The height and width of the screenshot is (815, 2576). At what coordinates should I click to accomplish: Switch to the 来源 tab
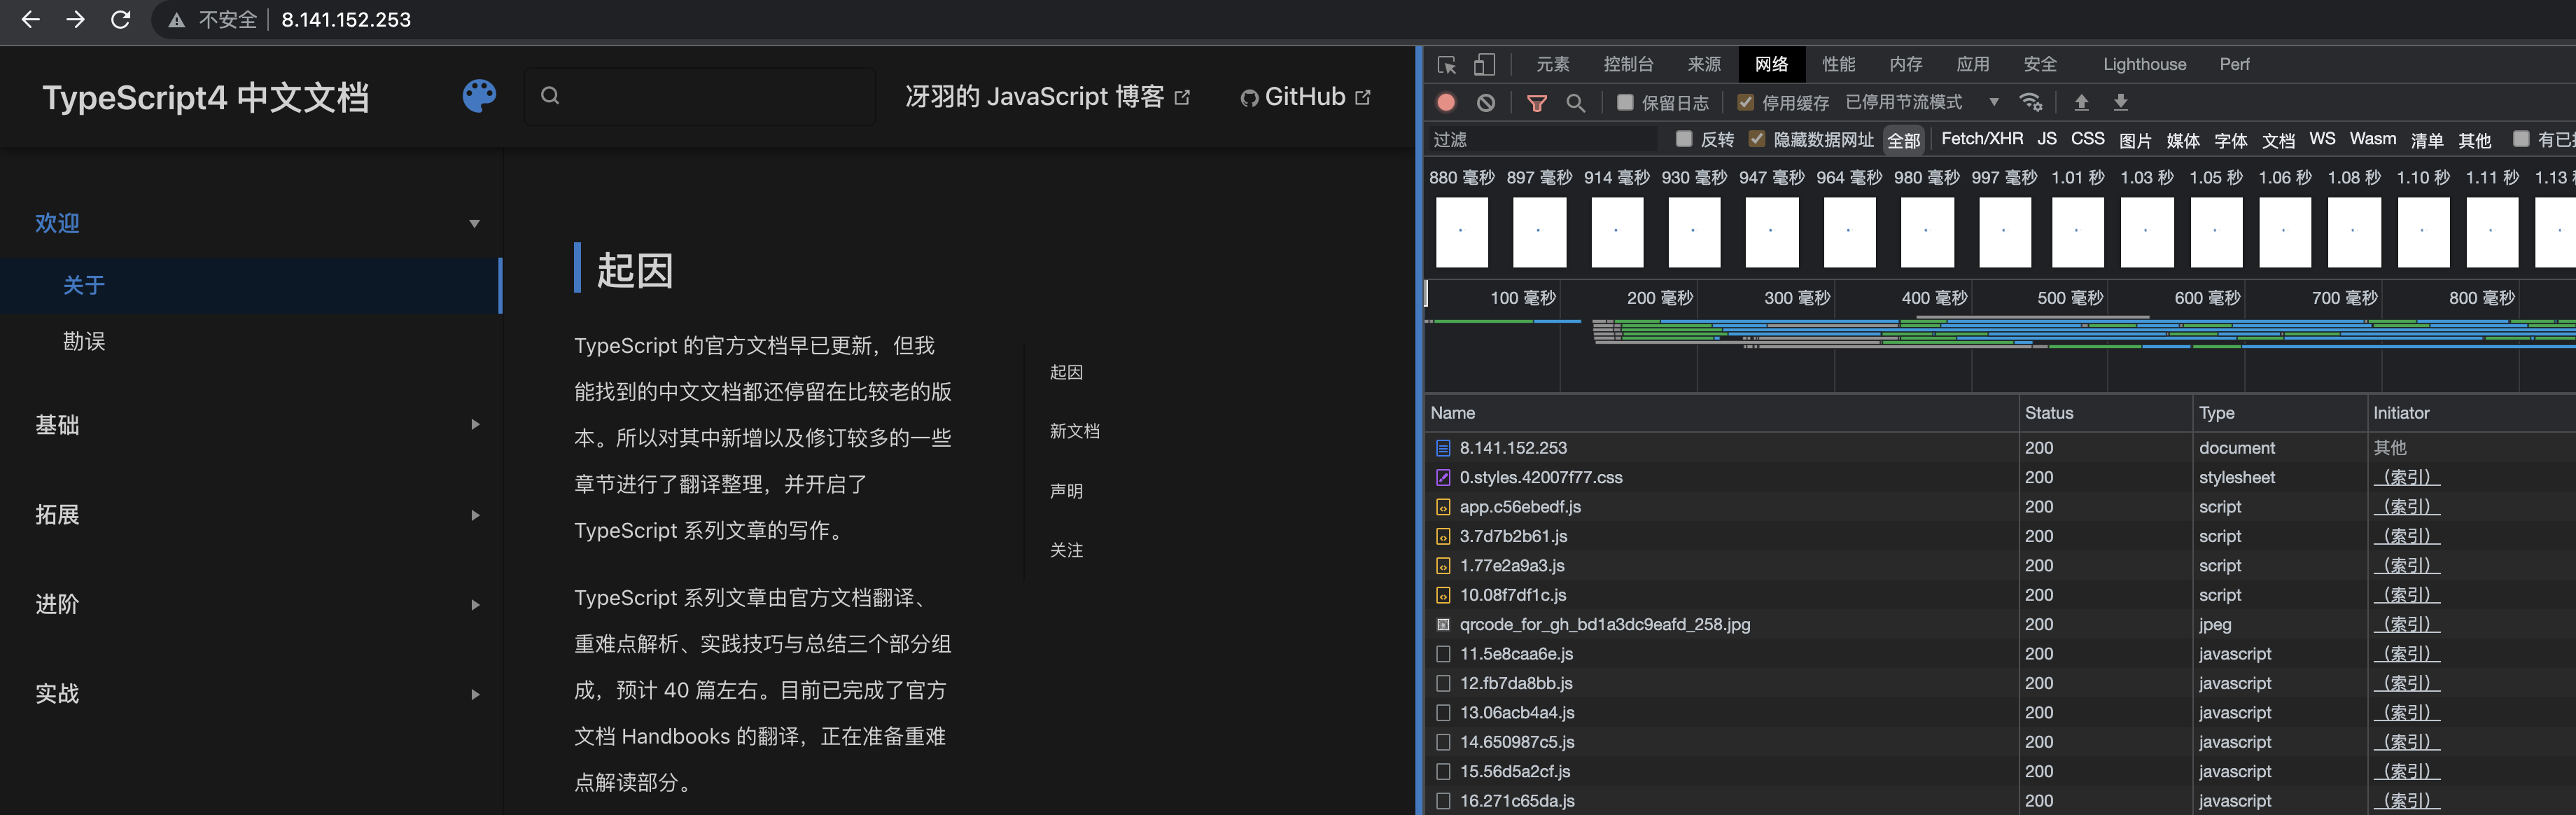pyautogui.click(x=1704, y=64)
